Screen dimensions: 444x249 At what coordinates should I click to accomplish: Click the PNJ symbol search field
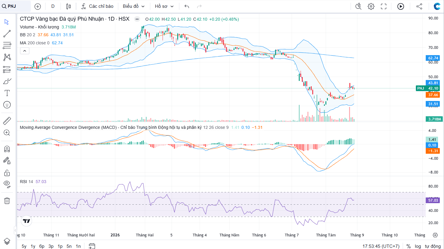point(16,6)
